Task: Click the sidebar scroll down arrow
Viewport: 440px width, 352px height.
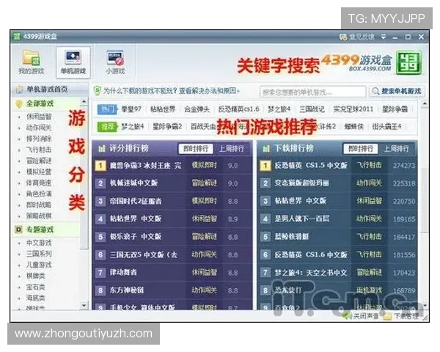Action: (84, 305)
